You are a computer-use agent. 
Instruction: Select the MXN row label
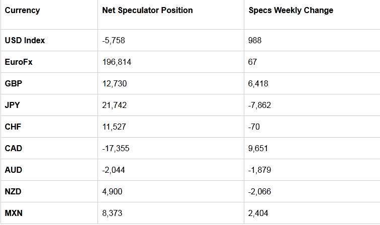coord(14,213)
